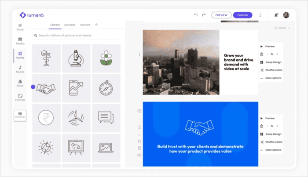Open the Media panel in sidebar
Image resolution: width=308 pixels, height=177 pixels.
(20, 41)
